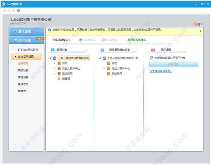This screenshot has width=211, height=165.
Task: Collapse company root in middle tree
Action: click(x=100, y=58)
